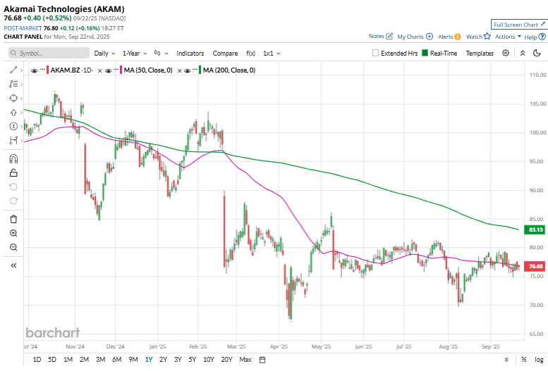Image resolution: width=548 pixels, height=371 pixels.
Task: Click the red 76.68 price label
Action: (535, 266)
